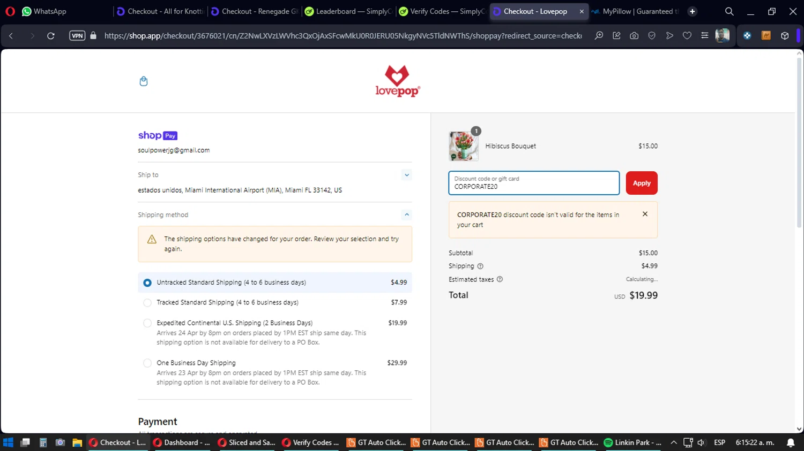804x451 pixels.
Task: Click the soulpowerjg@gmail.com email text
Action: (174, 150)
